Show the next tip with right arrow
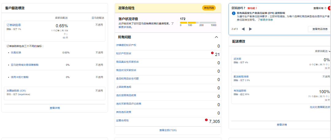Viewport: 331px width, 140px height. [x=251, y=29]
